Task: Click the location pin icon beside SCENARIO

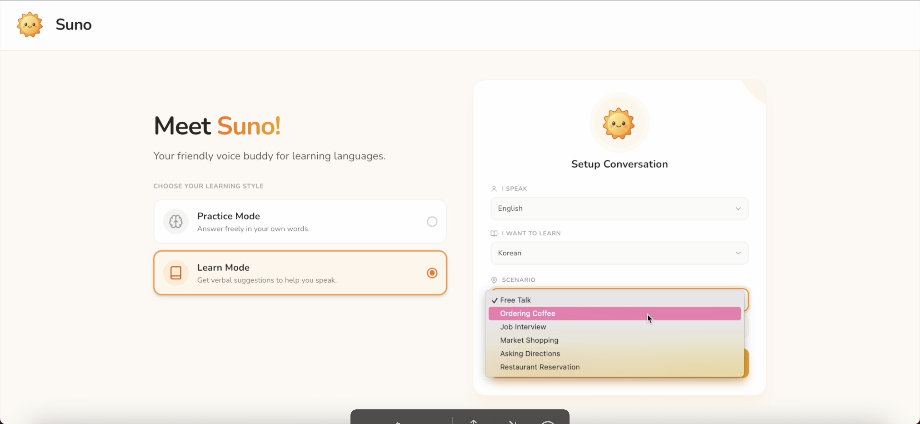Action: [494, 280]
